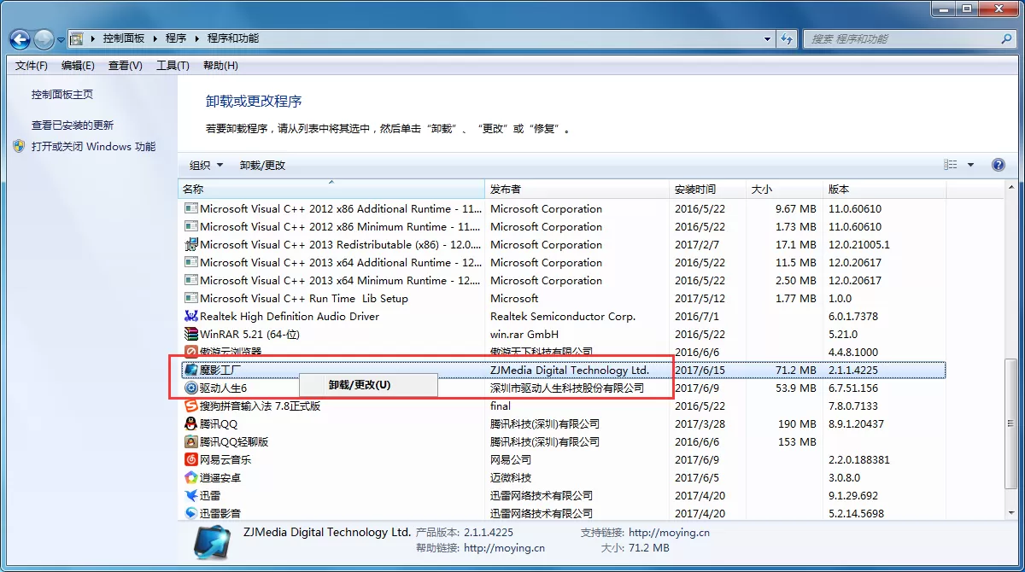This screenshot has height=572, width=1025.
Task: Click the 驱动人生6 program icon
Action: 191,388
